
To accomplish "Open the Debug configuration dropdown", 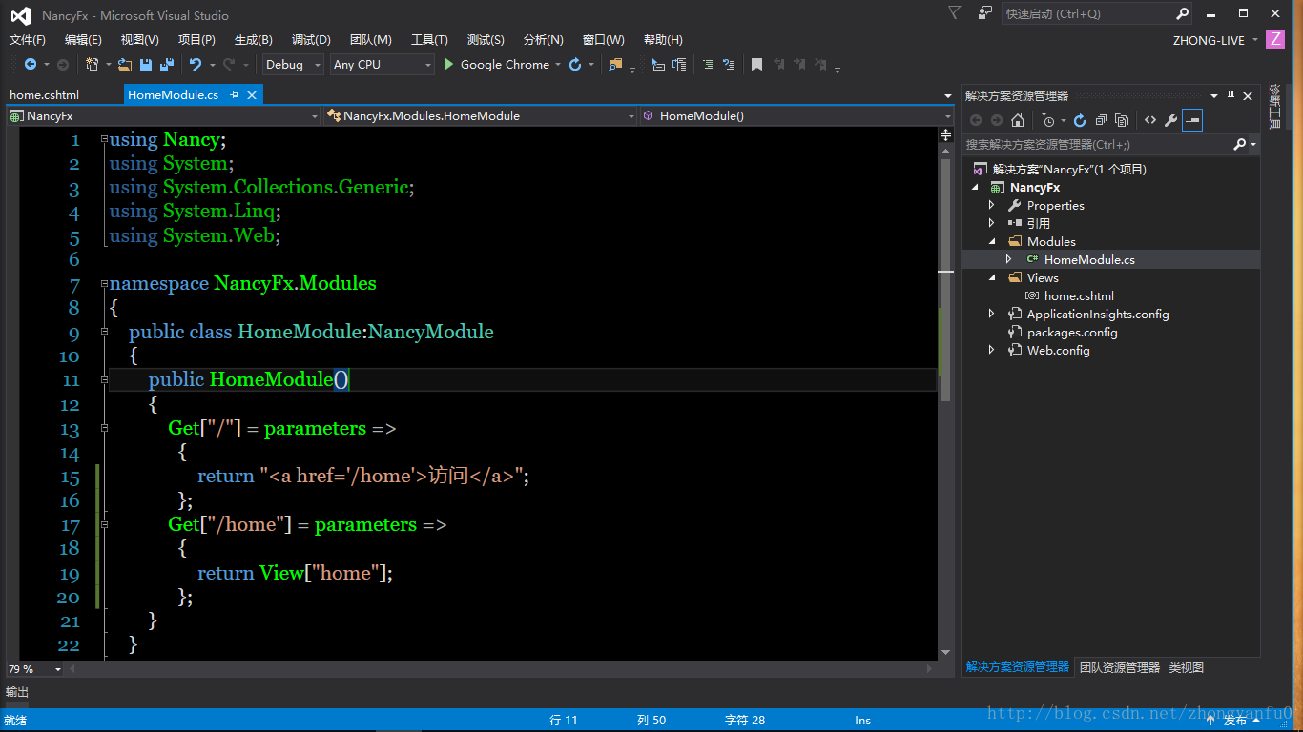I will pos(293,65).
